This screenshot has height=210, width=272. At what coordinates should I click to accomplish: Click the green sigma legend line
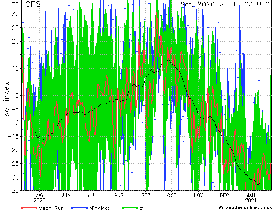[130, 207]
